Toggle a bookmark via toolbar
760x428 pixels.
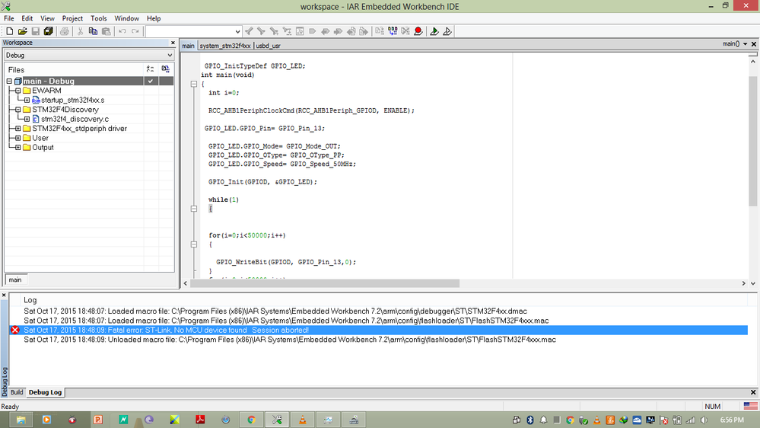313,31
